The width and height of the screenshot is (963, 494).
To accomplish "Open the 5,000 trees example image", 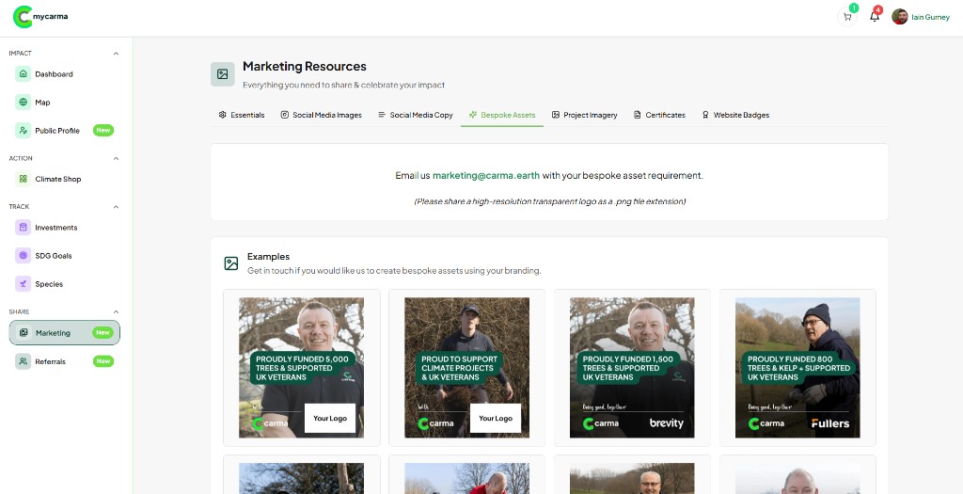I will point(301,367).
